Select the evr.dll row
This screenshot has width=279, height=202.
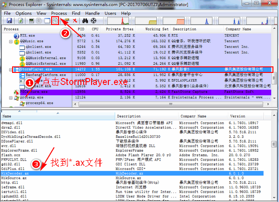pos(132,146)
